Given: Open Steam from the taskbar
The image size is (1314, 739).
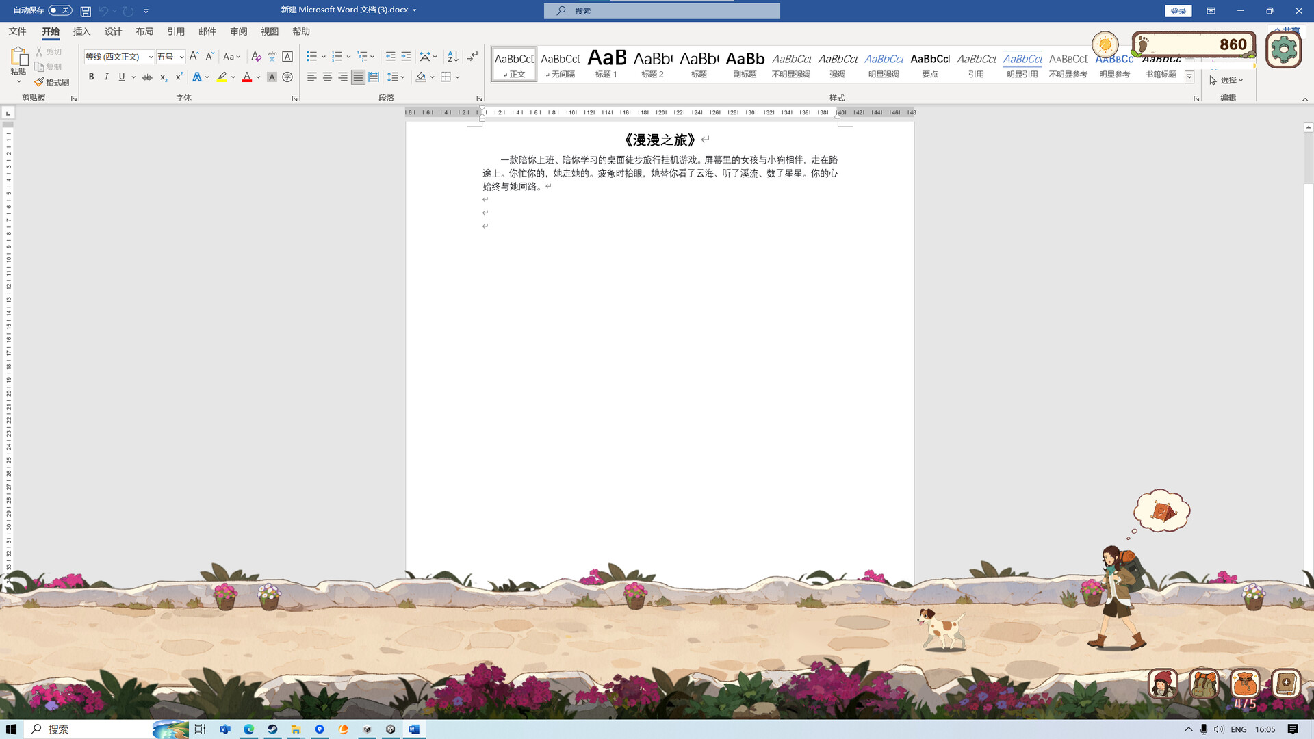Looking at the screenshot, I should tap(272, 729).
